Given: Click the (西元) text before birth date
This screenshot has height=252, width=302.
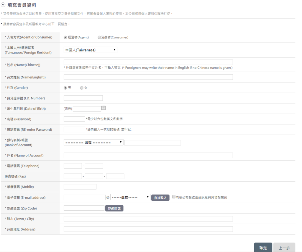Looking at the screenshot, I should pyautogui.click(x=68, y=109).
